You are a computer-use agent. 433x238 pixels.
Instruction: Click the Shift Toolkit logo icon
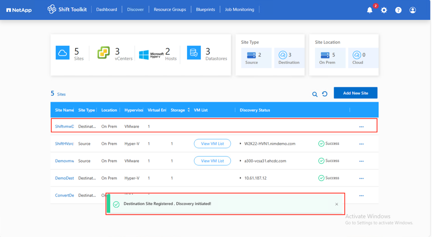click(x=52, y=9)
